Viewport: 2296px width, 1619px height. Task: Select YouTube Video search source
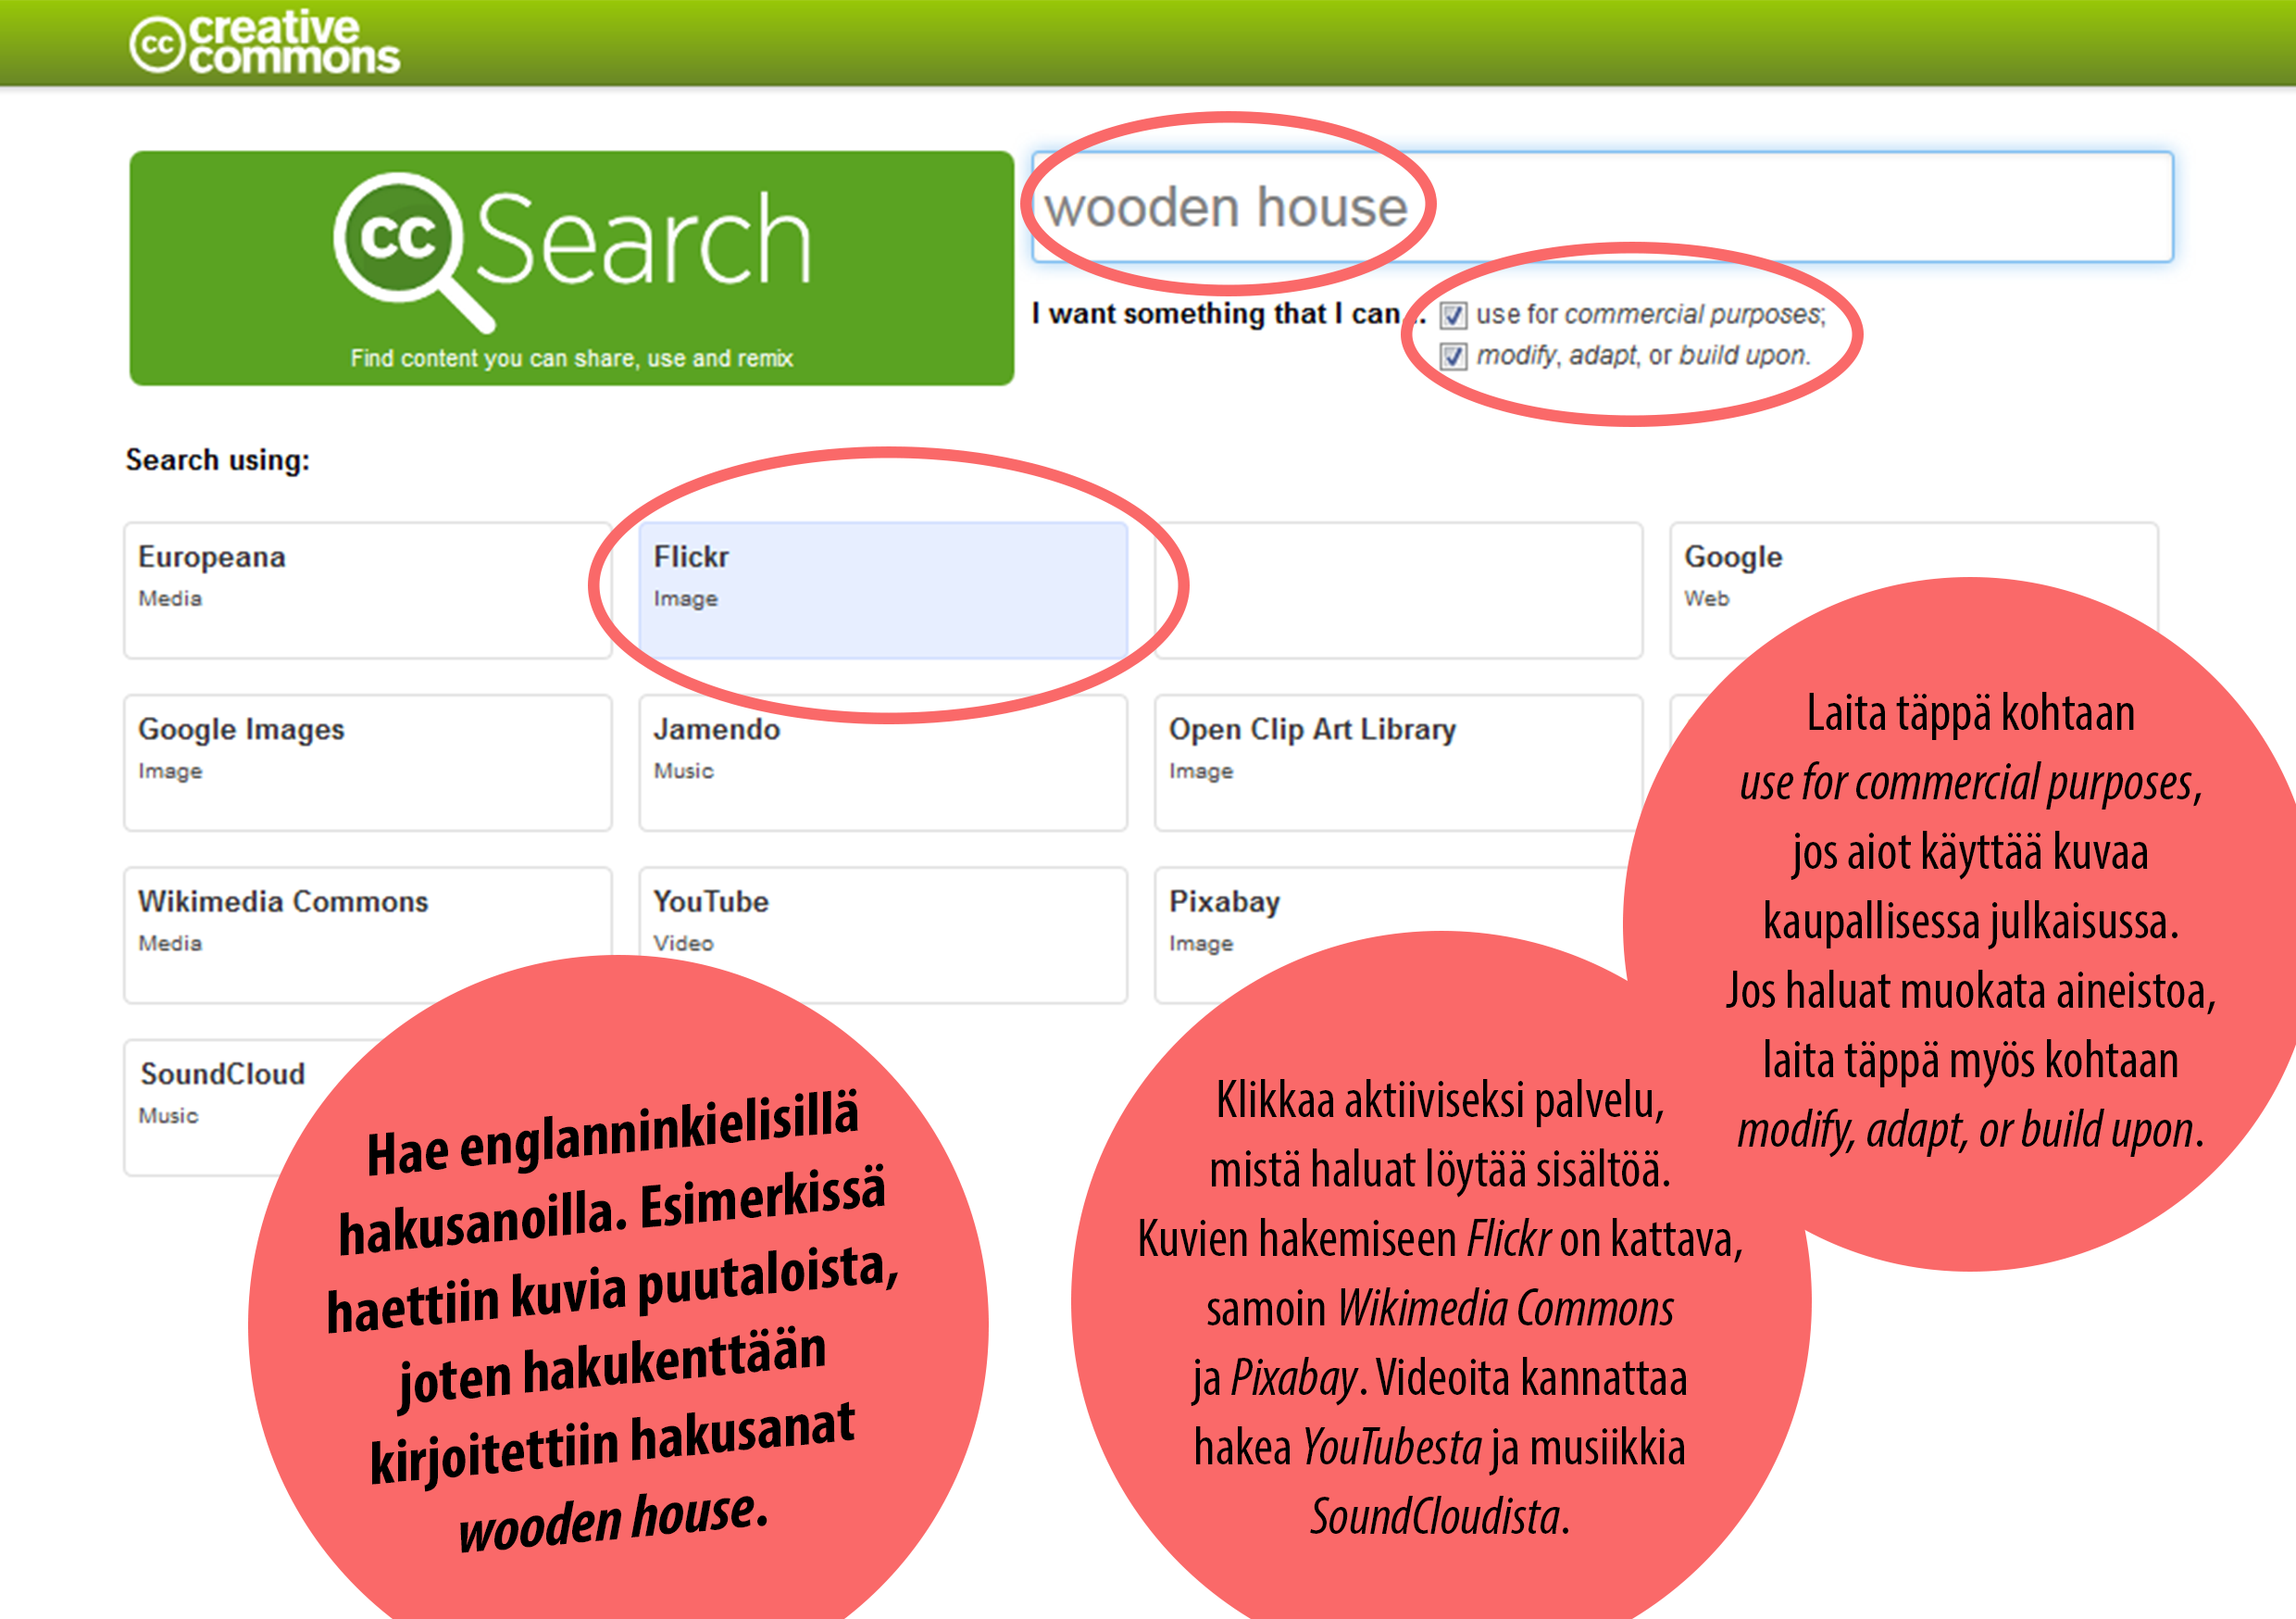(x=883, y=935)
